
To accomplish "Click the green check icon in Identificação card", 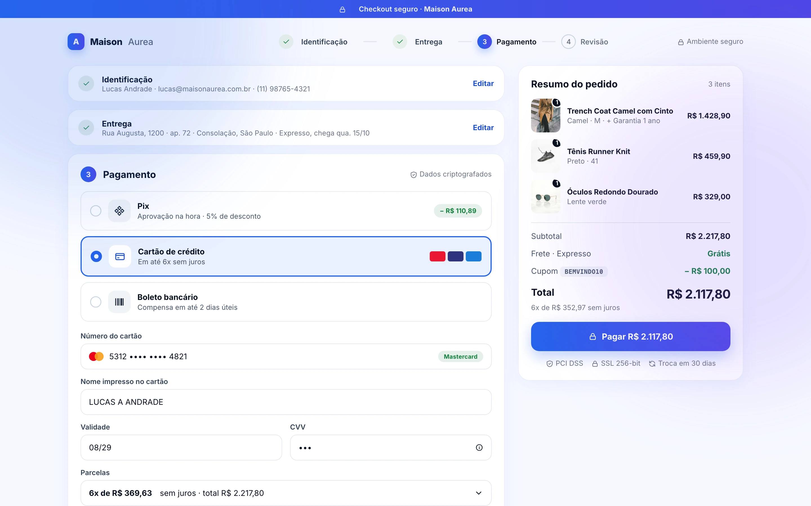I will pyautogui.click(x=86, y=83).
